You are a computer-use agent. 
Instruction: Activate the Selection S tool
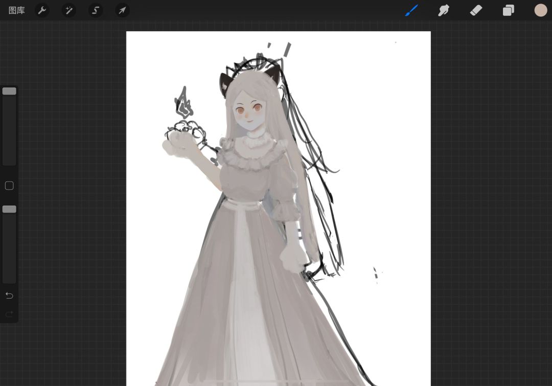coord(96,10)
